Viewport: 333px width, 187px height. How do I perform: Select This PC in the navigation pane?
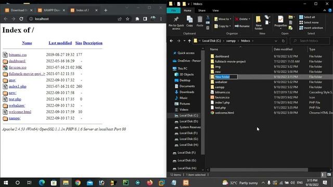click(183, 69)
